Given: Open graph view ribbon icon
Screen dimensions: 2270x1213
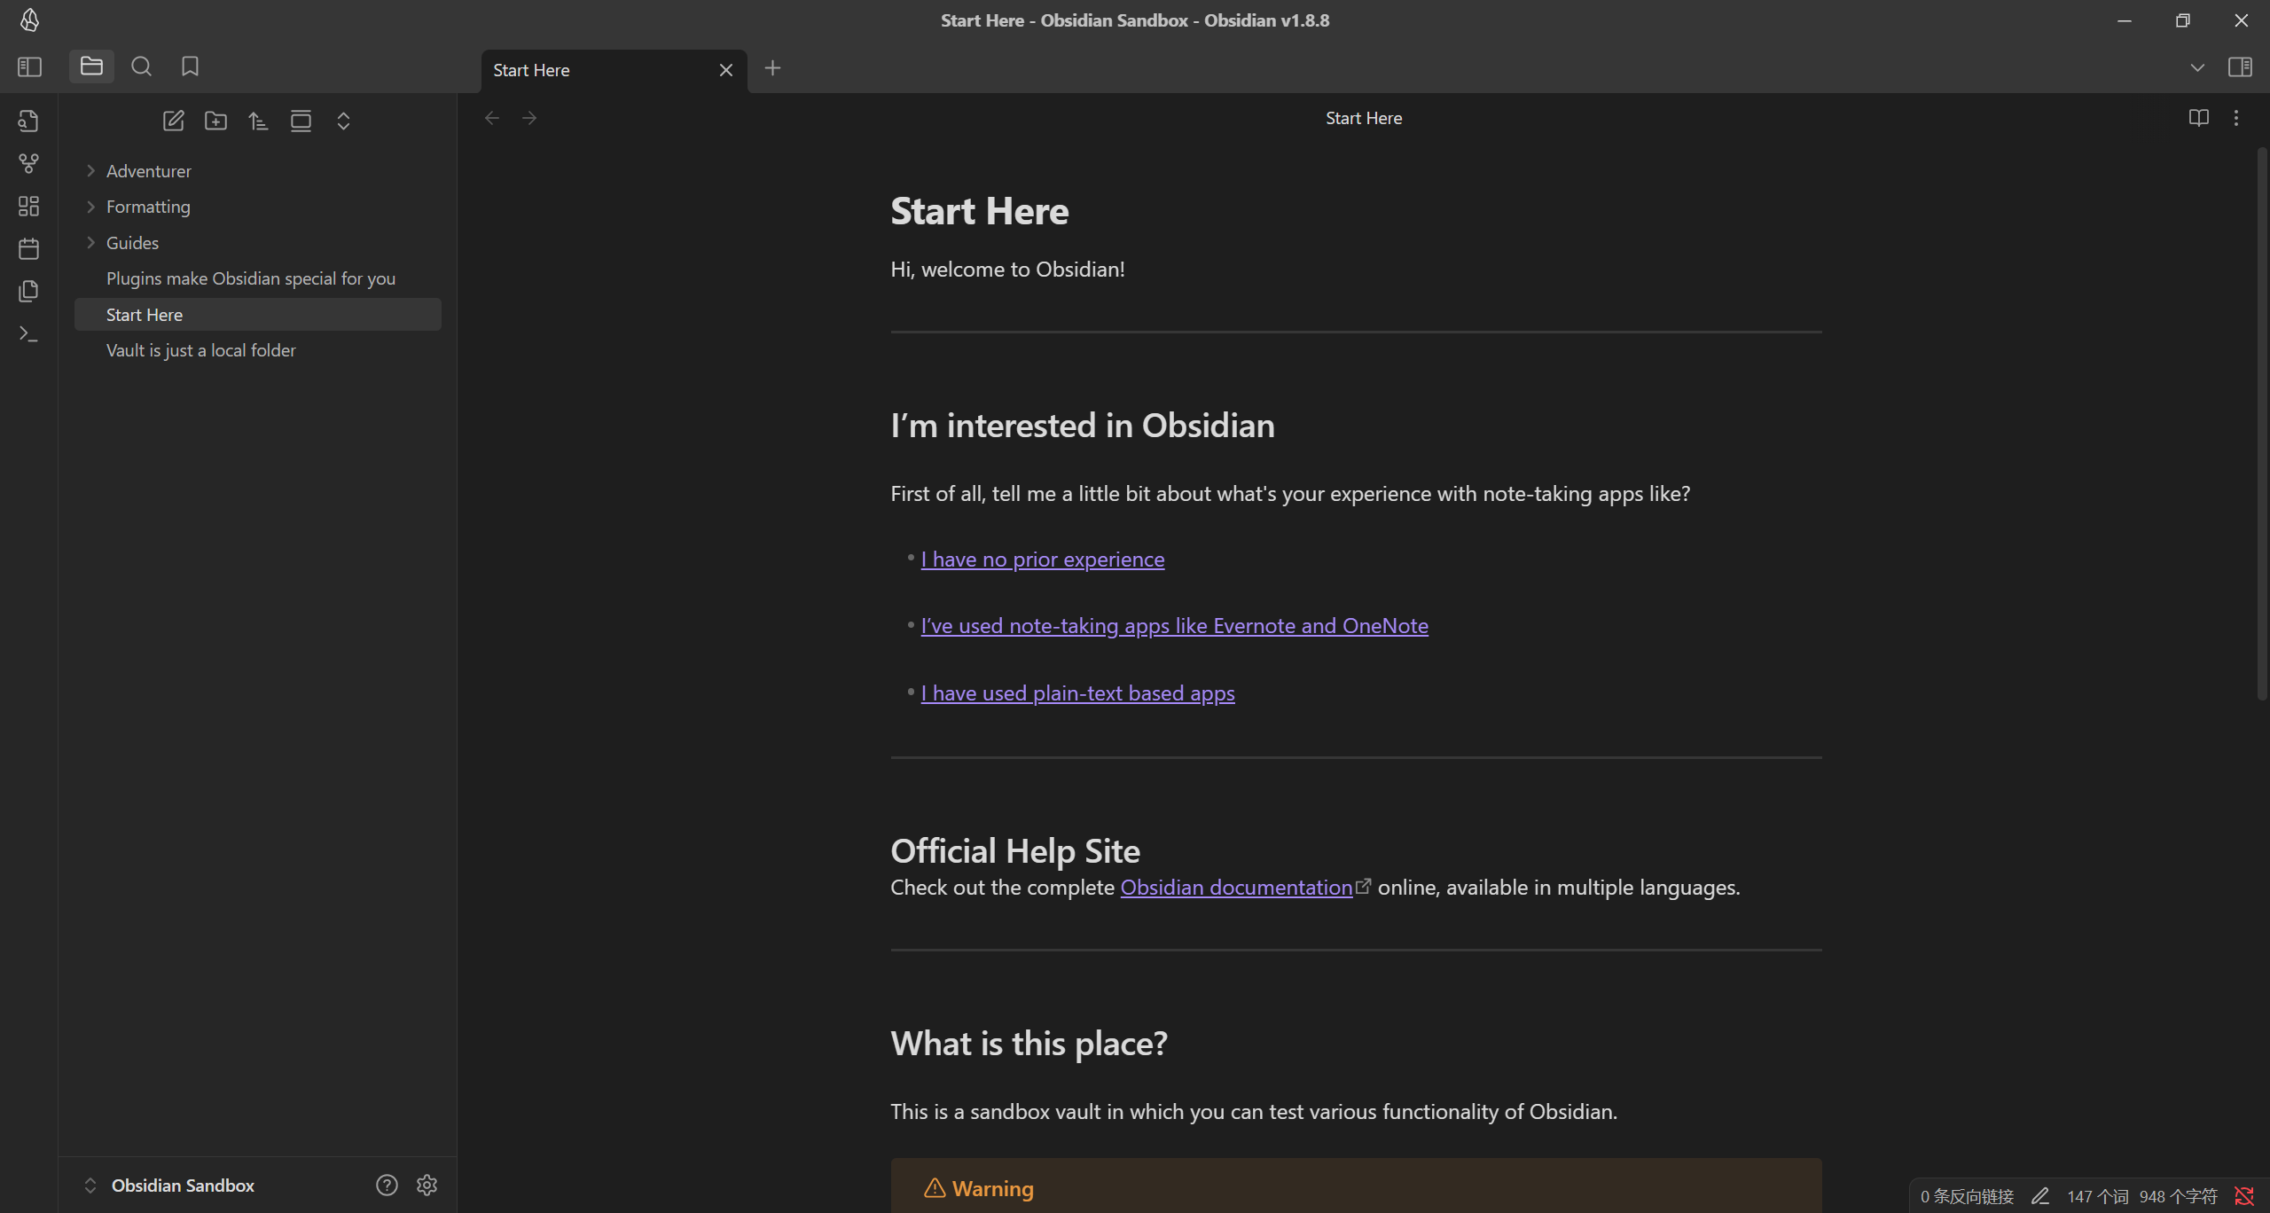Looking at the screenshot, I should (28, 163).
